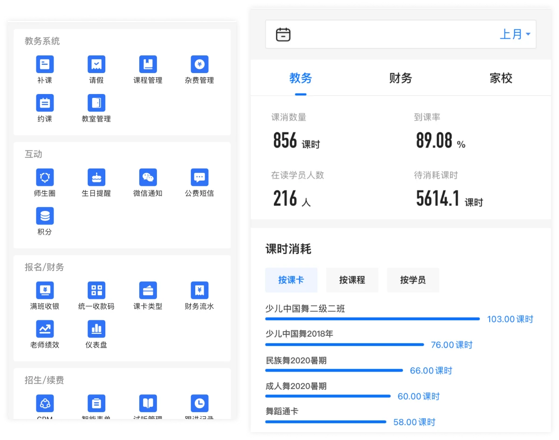Image resolution: width=559 pixels, height=440 pixels.
Task: Open 教室管理 classroom management icon
Action: click(96, 103)
